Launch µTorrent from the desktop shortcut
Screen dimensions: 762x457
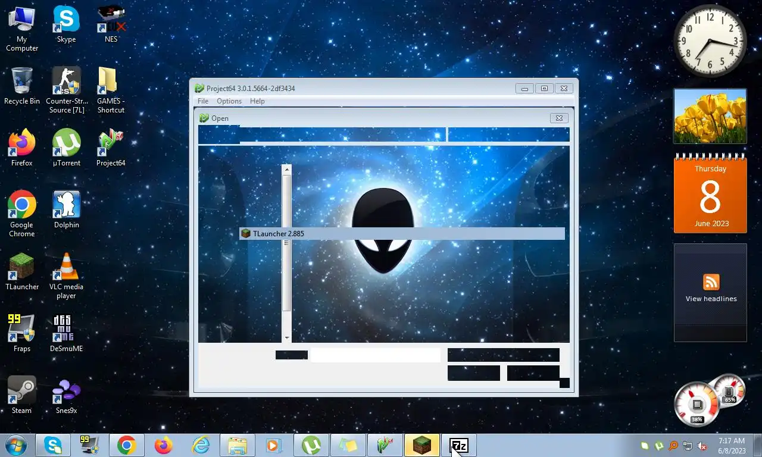pos(66,148)
